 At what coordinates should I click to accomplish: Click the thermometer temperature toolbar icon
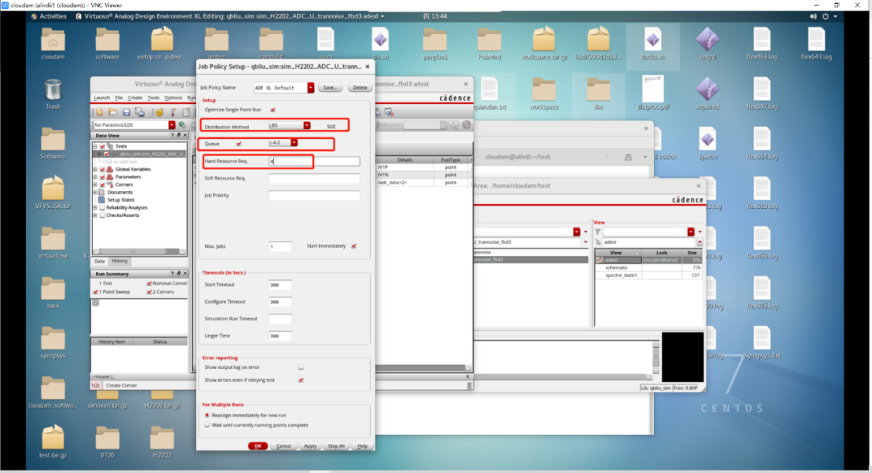pyautogui.click(x=173, y=112)
